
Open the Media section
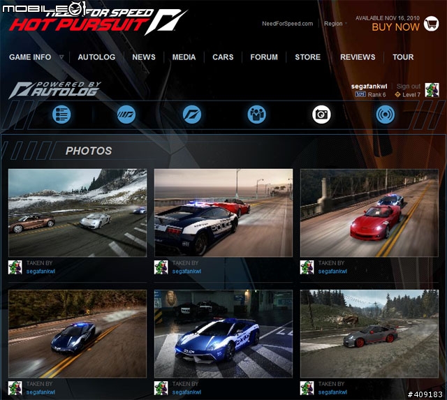tap(184, 57)
